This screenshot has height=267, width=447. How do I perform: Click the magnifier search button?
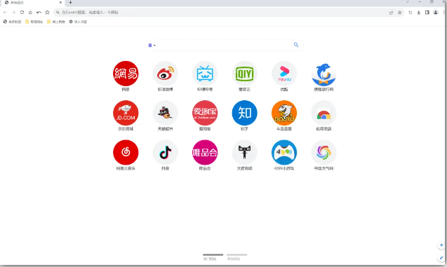tap(296, 45)
